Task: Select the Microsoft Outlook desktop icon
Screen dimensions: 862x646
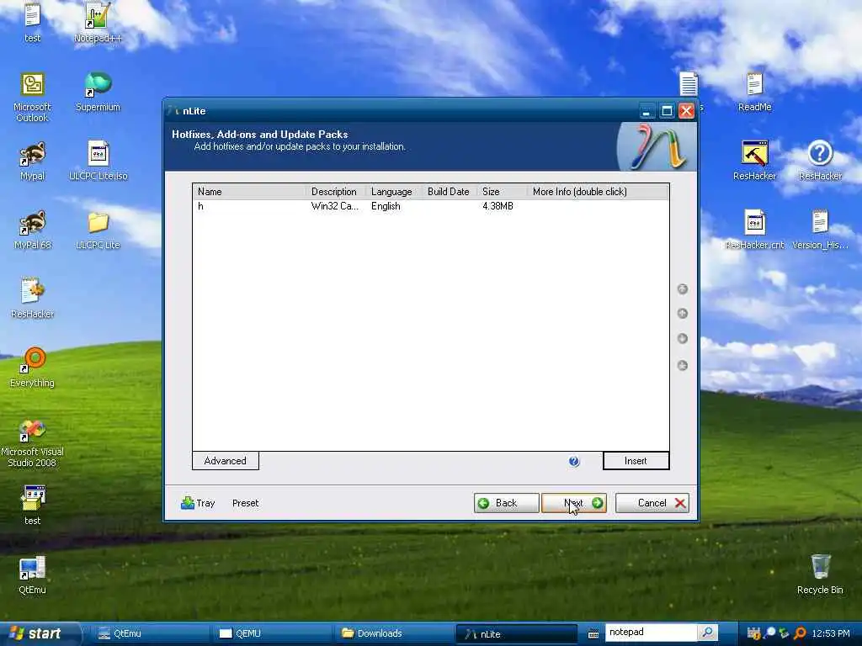Action: (x=33, y=98)
